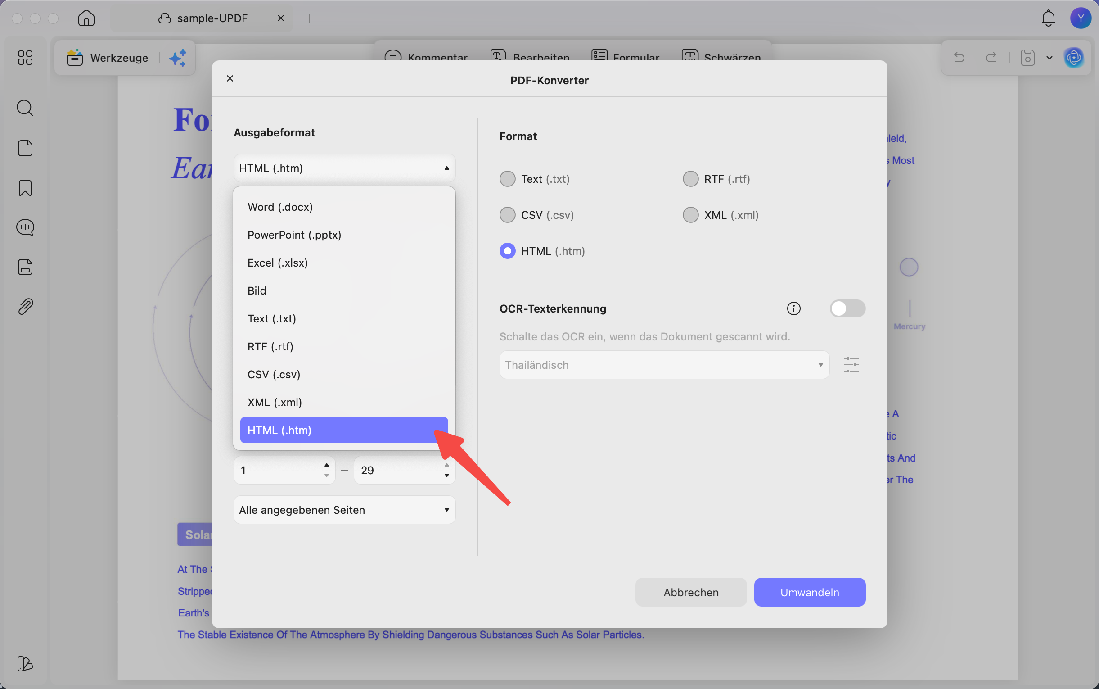
Task: Decrease the start page stepper value
Action: [326, 475]
